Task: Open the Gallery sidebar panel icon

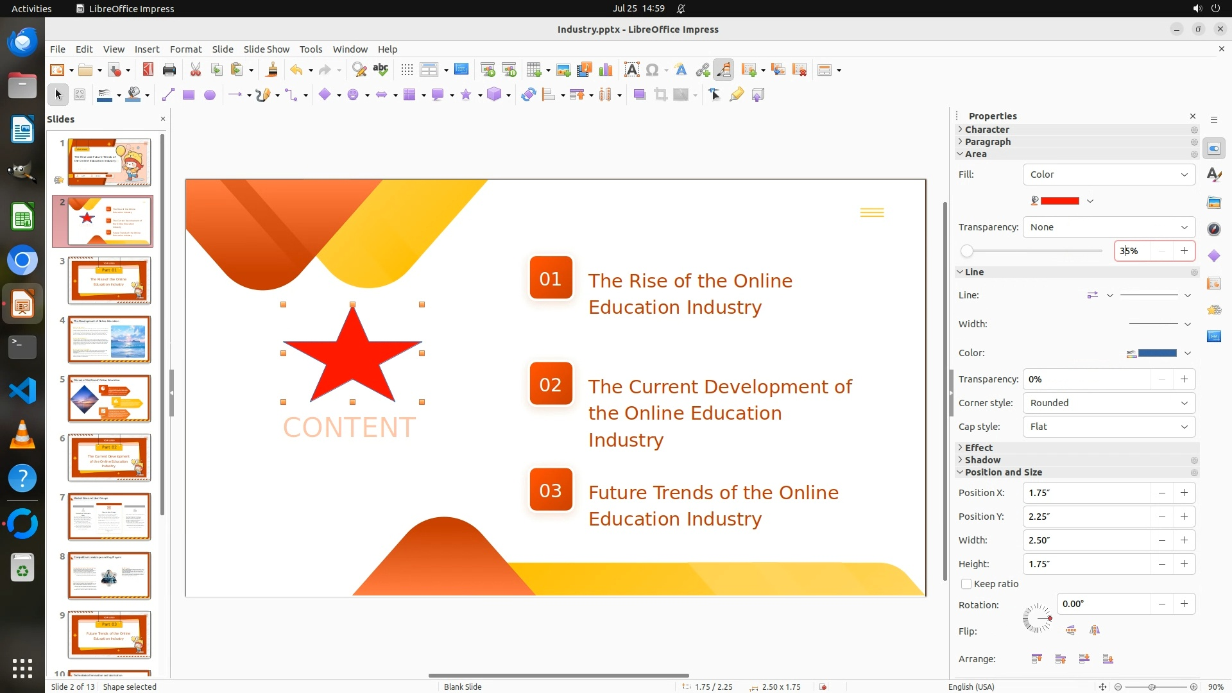Action: [x=1214, y=202]
